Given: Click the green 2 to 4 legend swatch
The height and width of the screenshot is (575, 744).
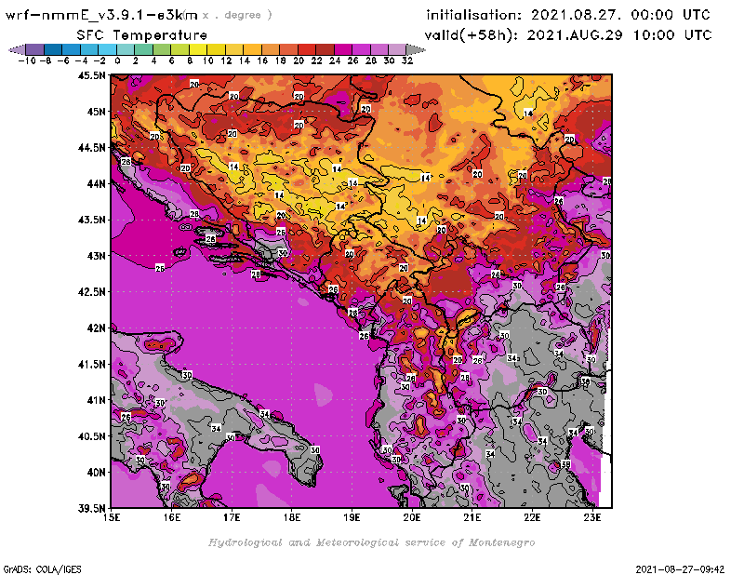Looking at the screenshot, I should pos(143,49).
